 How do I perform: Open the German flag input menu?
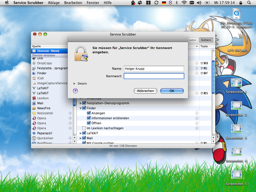[164, 2]
